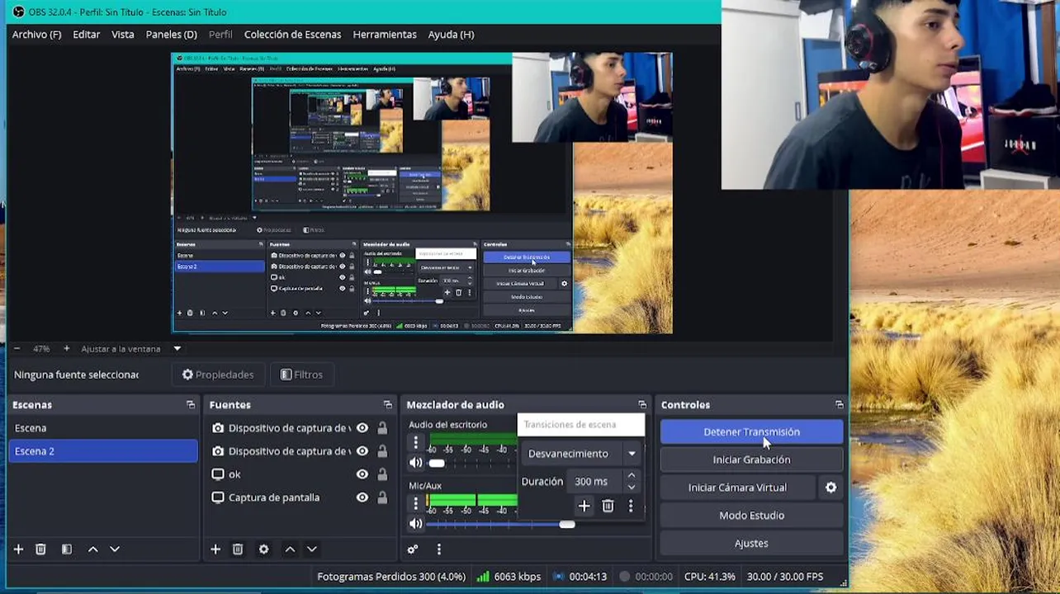Image resolution: width=1060 pixels, height=594 pixels.
Task: Click Detener Transmisión button
Action: click(751, 431)
